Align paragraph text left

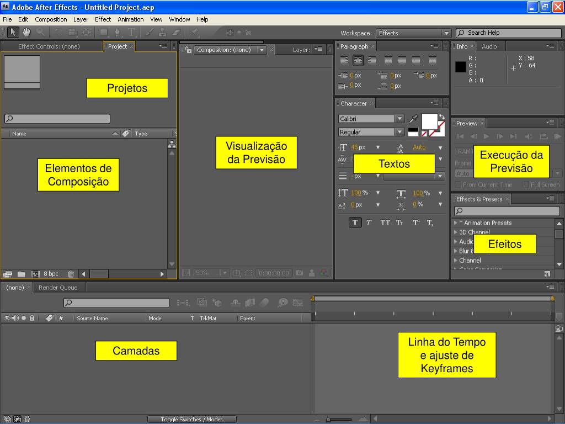click(344, 61)
